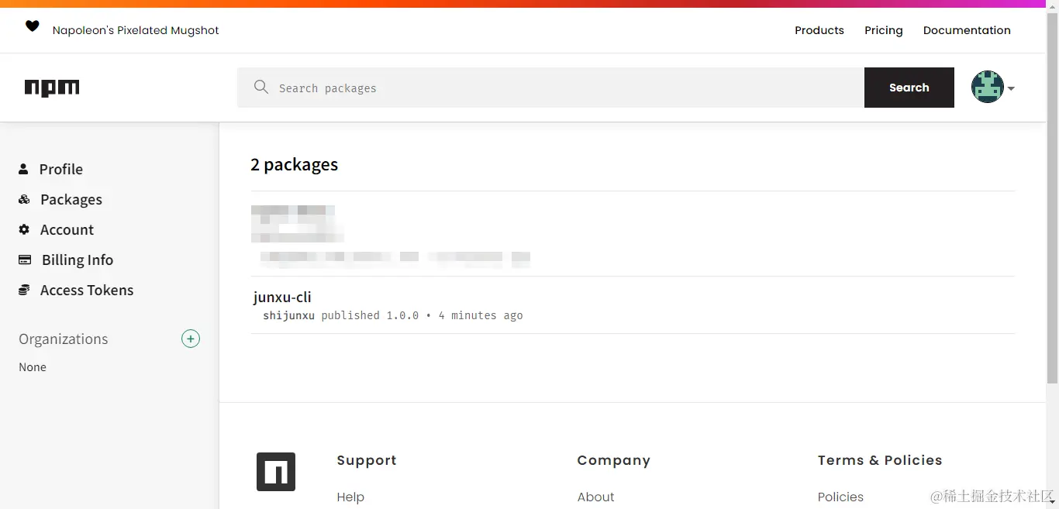The width and height of the screenshot is (1059, 509).
Task: Click the published 1.0.0 version text
Action: (370, 315)
